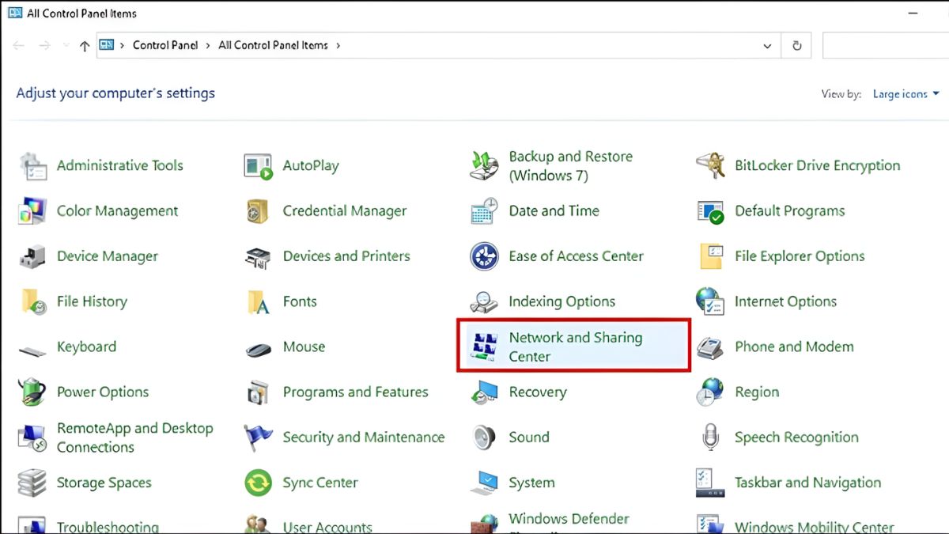Open the Network and Sharing Center icon
The width and height of the screenshot is (949, 534).
pos(483,347)
